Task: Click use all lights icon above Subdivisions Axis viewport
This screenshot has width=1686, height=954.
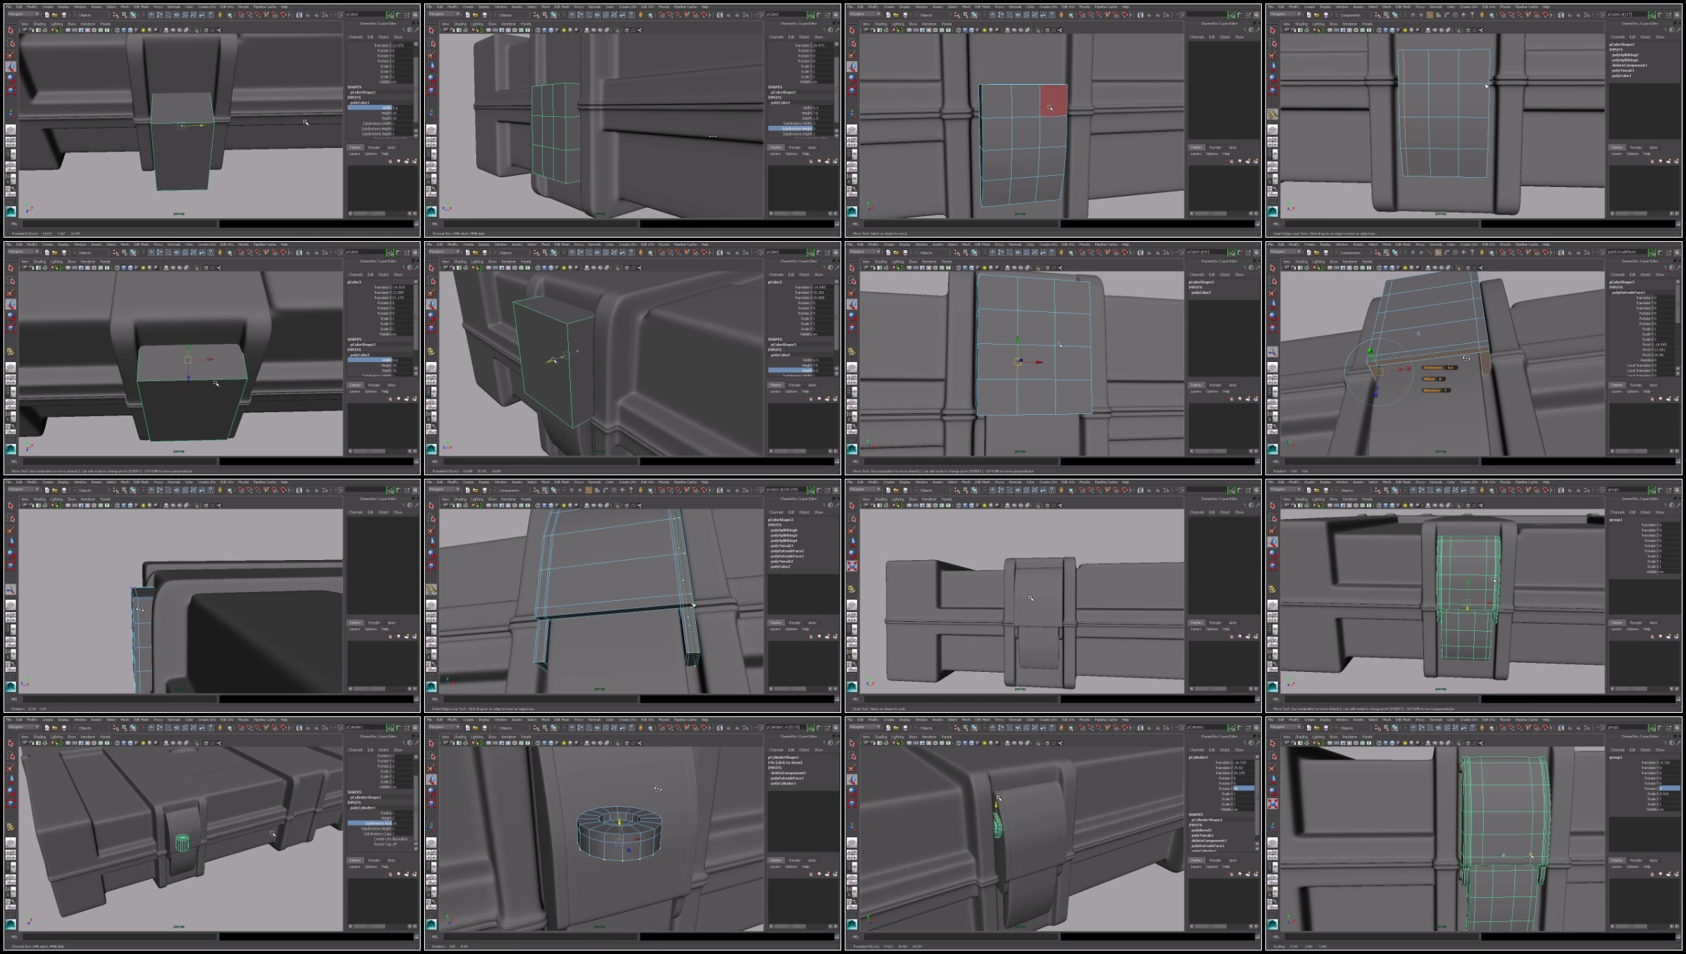Action: 143,743
